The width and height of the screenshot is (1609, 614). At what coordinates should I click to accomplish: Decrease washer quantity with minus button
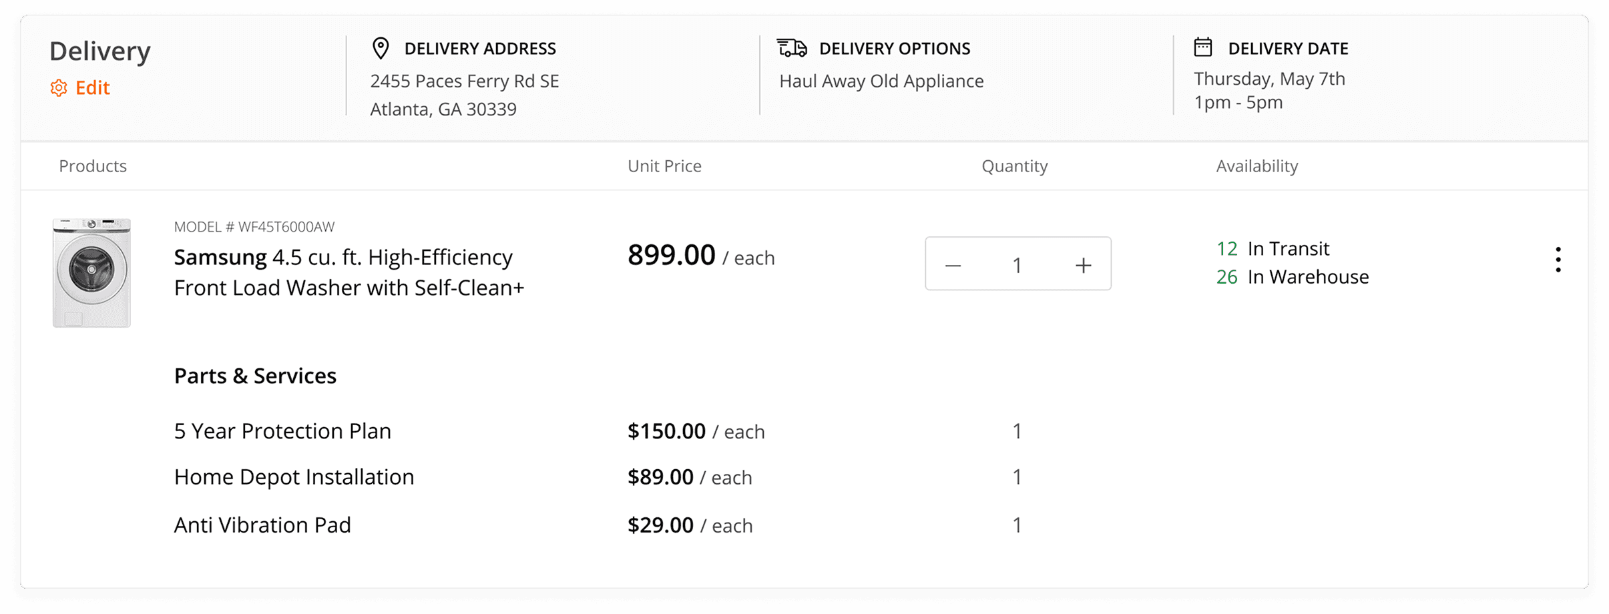[x=953, y=265]
